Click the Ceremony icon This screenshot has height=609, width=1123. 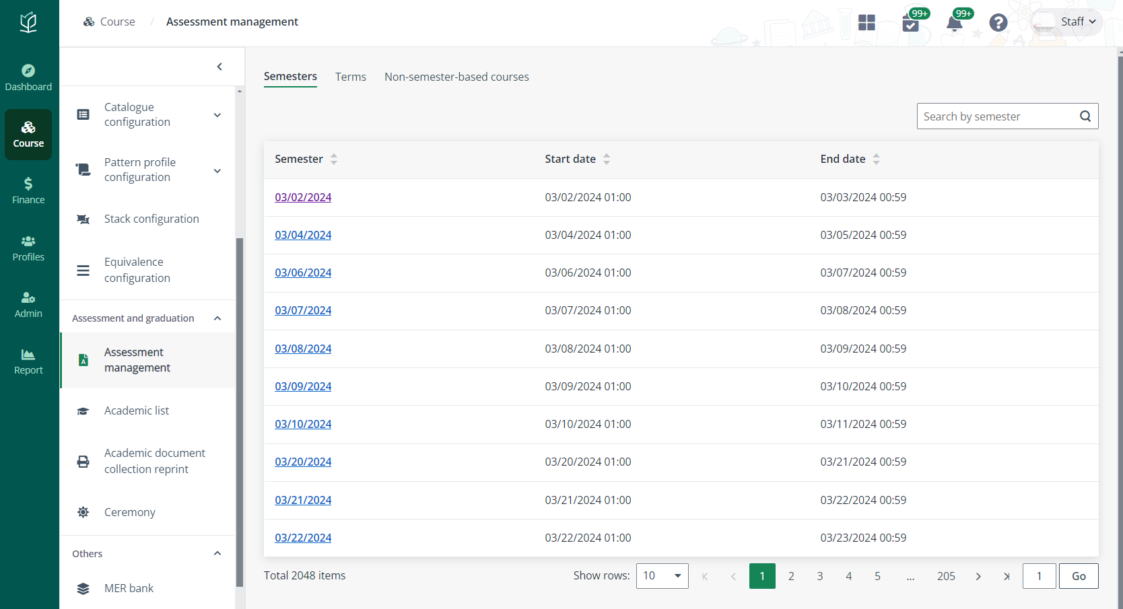[83, 512]
